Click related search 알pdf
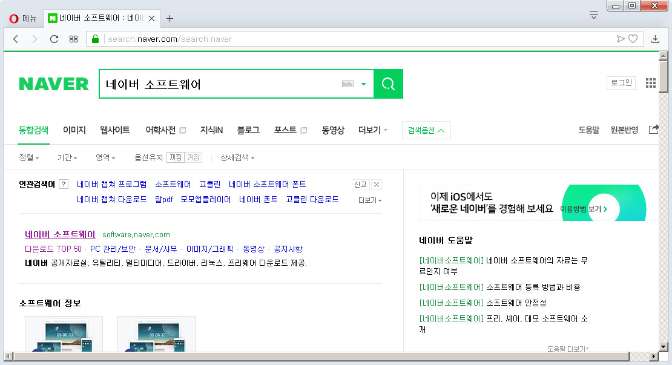Image resolution: width=672 pixels, height=365 pixels. (x=163, y=199)
